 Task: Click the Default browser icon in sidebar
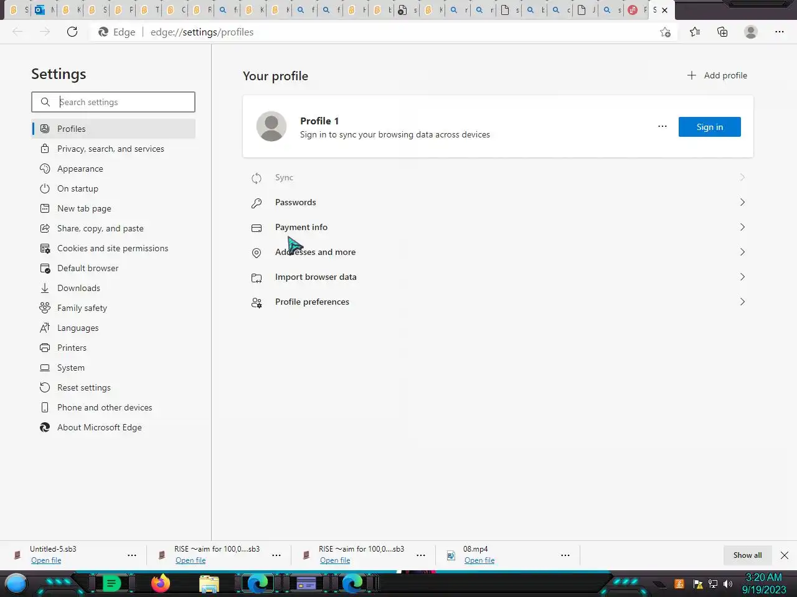tap(45, 268)
